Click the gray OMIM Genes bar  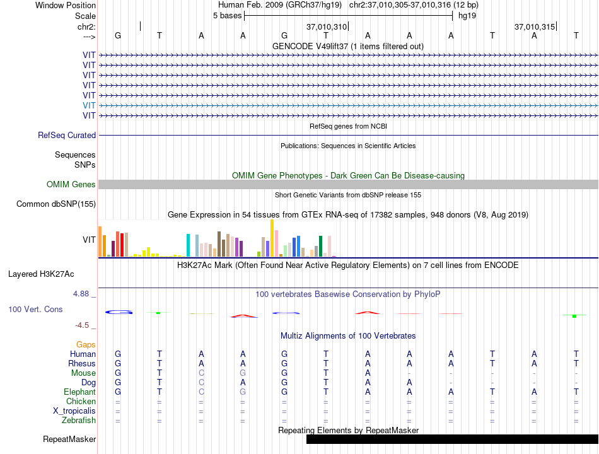pyautogui.click(x=348, y=185)
